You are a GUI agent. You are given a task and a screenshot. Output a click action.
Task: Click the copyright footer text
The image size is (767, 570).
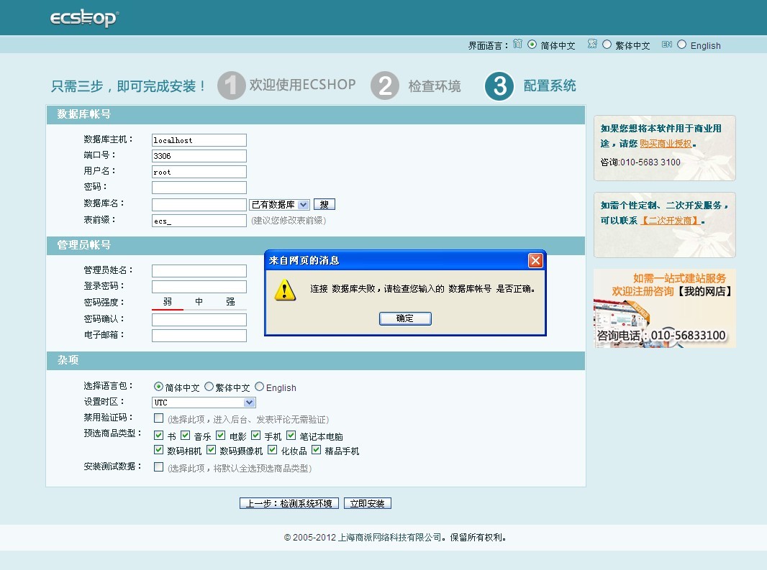point(395,537)
